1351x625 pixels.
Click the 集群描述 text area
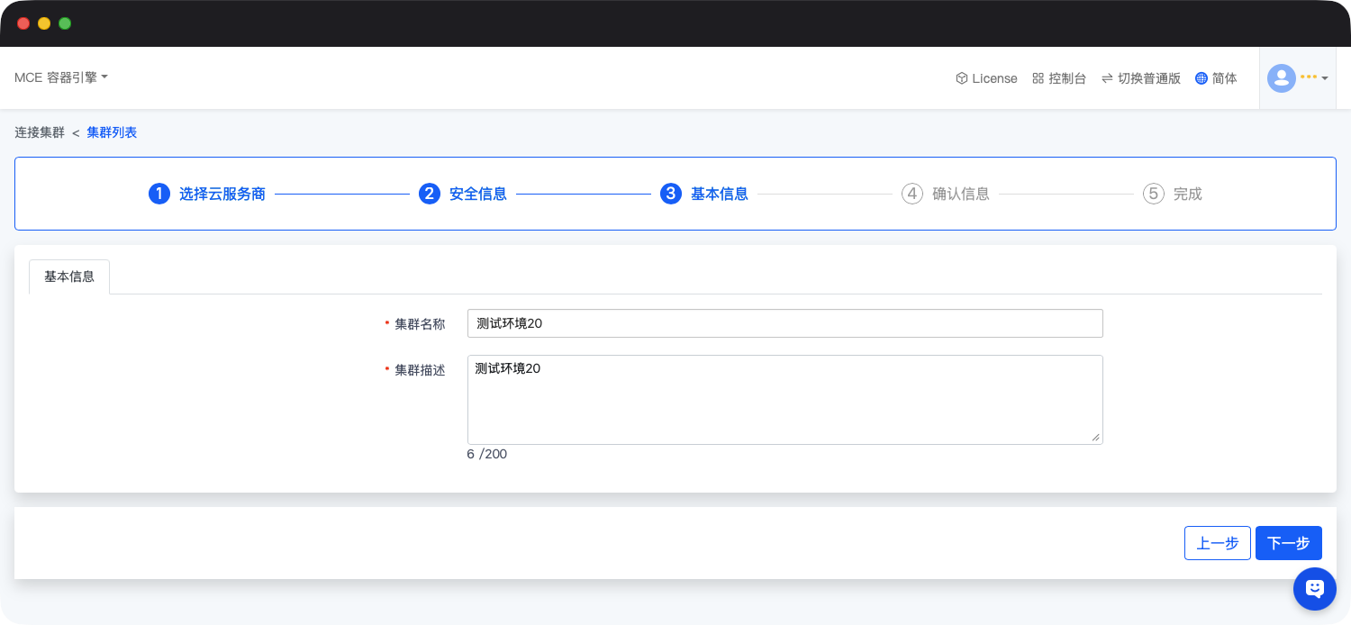[x=784, y=399]
